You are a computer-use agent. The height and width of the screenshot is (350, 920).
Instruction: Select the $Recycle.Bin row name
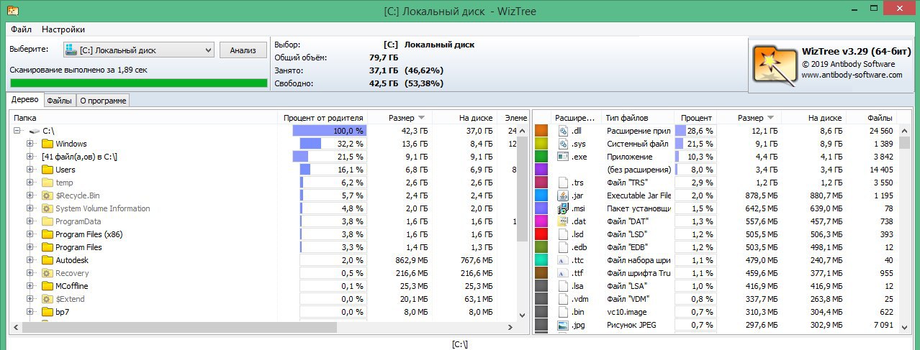pyautogui.click(x=78, y=195)
